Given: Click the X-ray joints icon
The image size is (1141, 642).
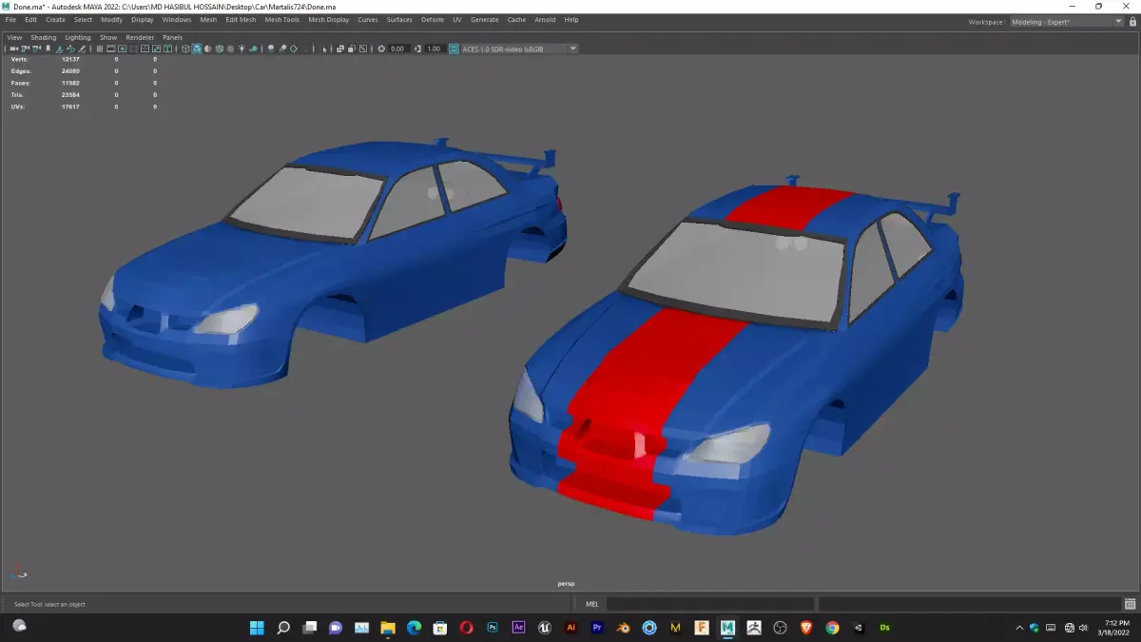Looking at the screenshot, I should [363, 49].
